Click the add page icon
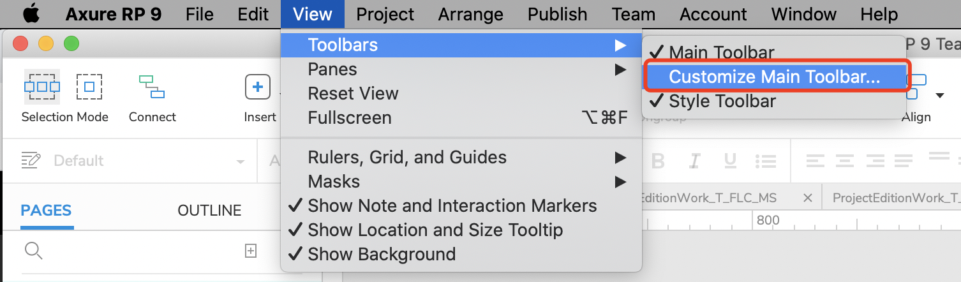This screenshot has width=961, height=282. [x=251, y=251]
